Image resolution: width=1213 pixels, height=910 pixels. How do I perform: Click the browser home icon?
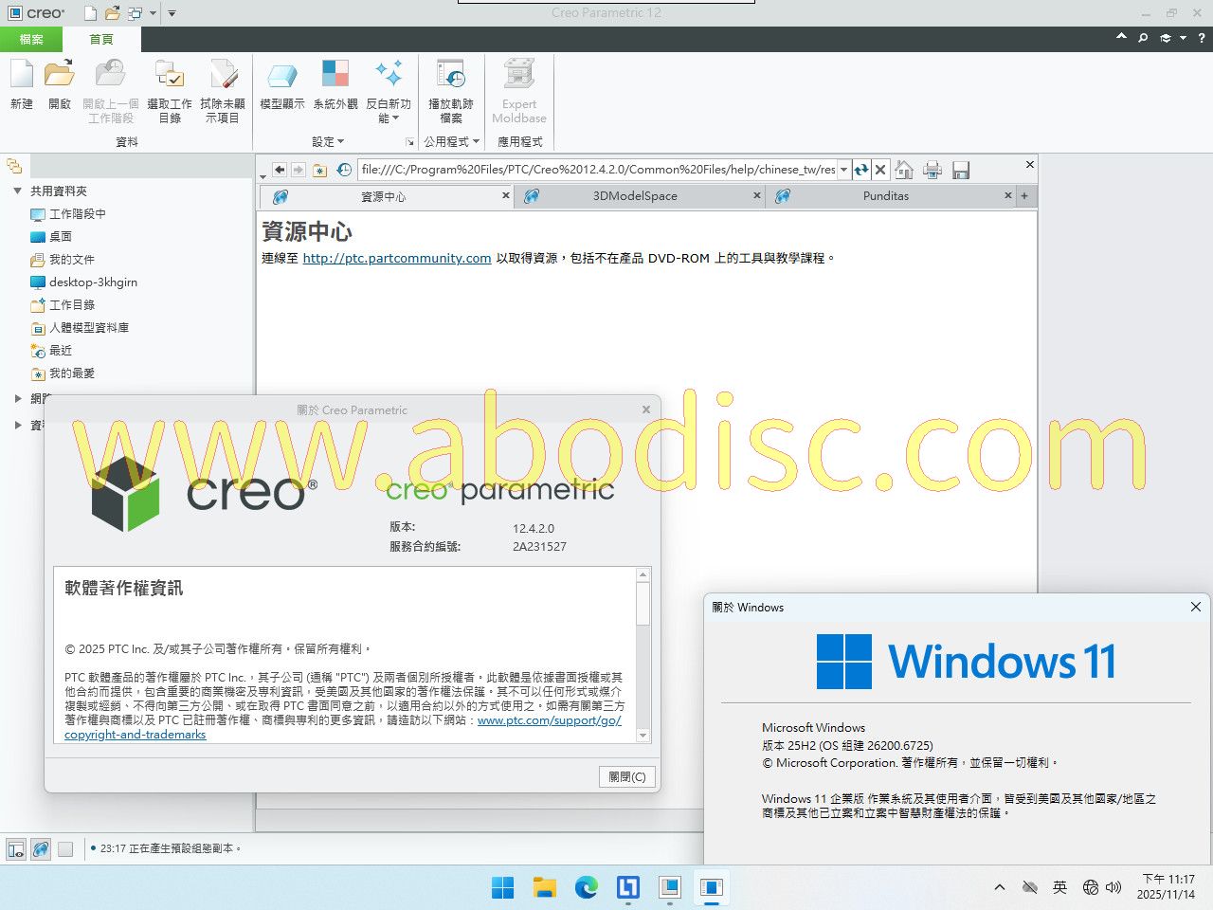(904, 170)
